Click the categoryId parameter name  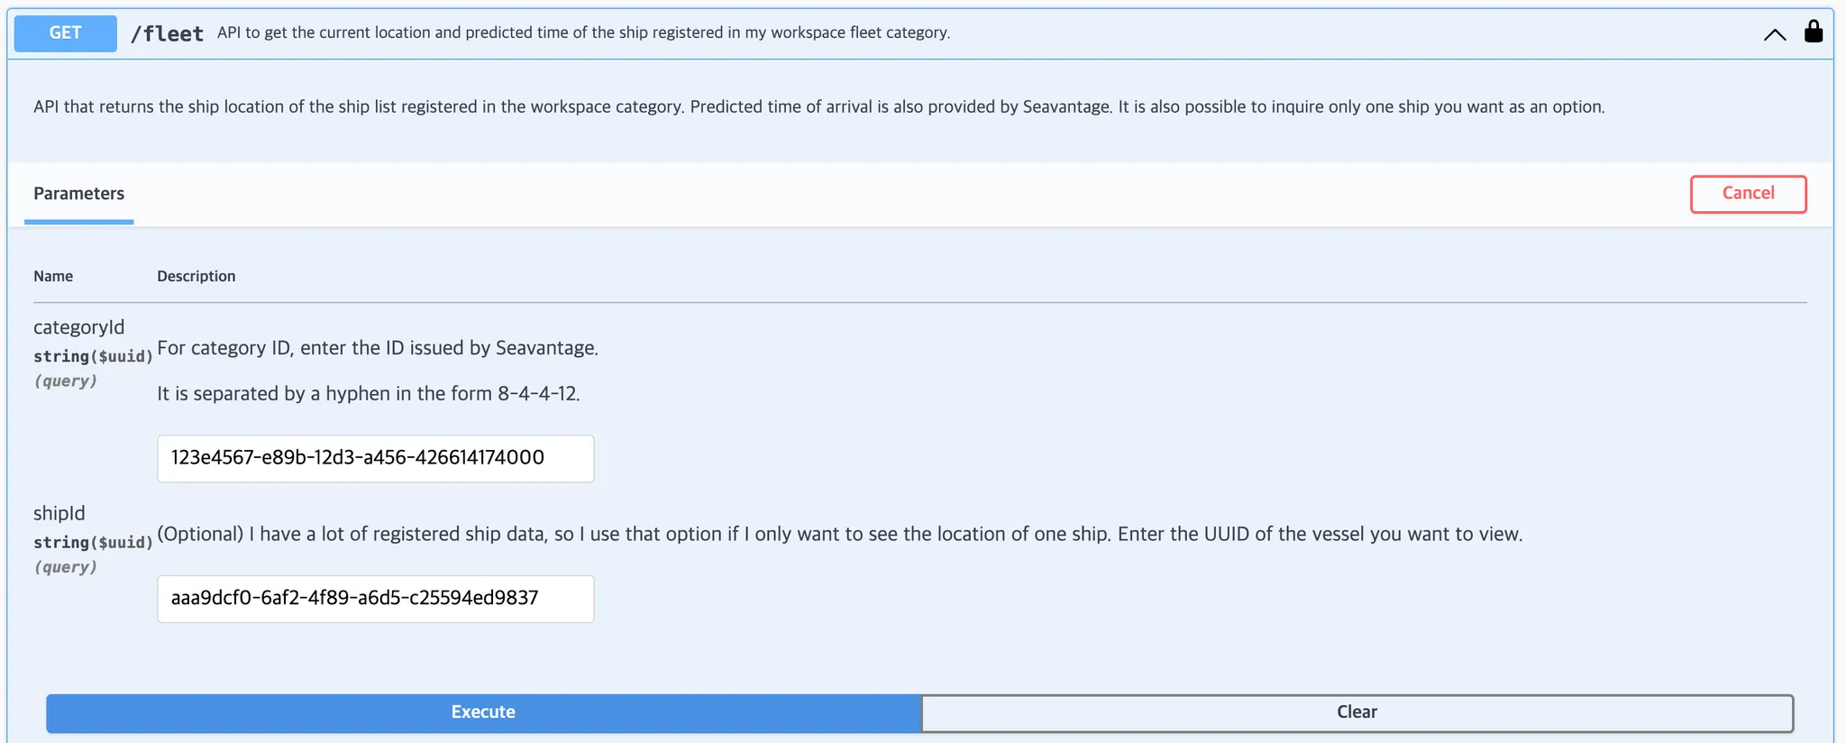click(79, 327)
